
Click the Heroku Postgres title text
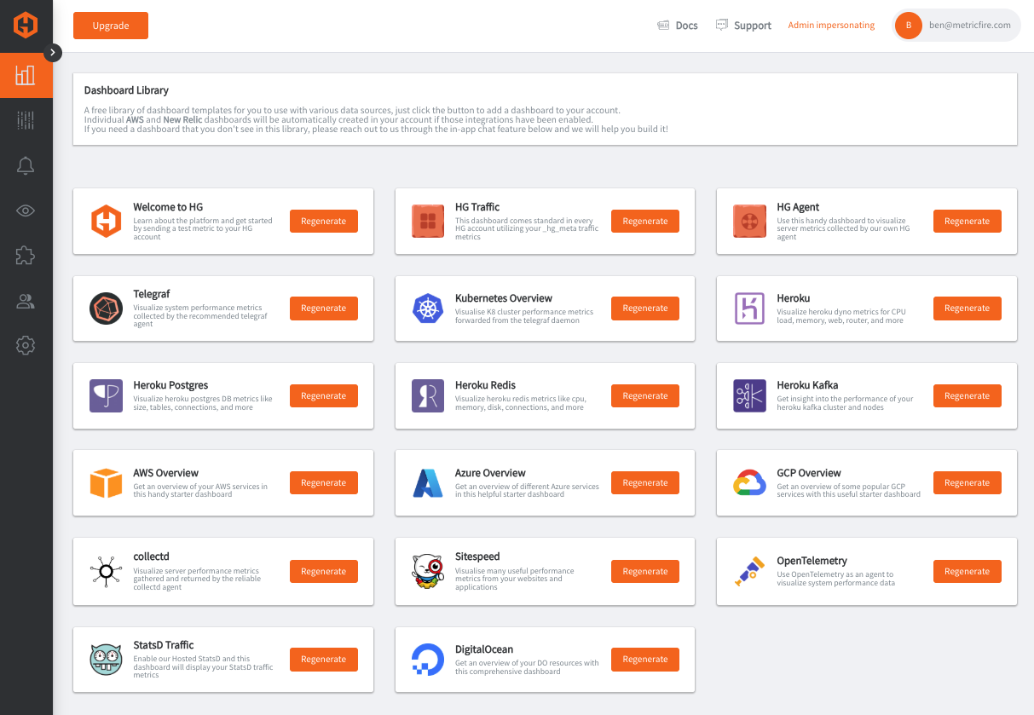170,385
